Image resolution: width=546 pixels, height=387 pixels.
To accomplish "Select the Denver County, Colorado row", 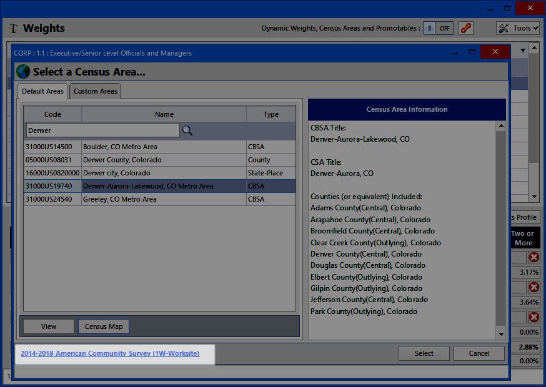I will pyautogui.click(x=160, y=160).
